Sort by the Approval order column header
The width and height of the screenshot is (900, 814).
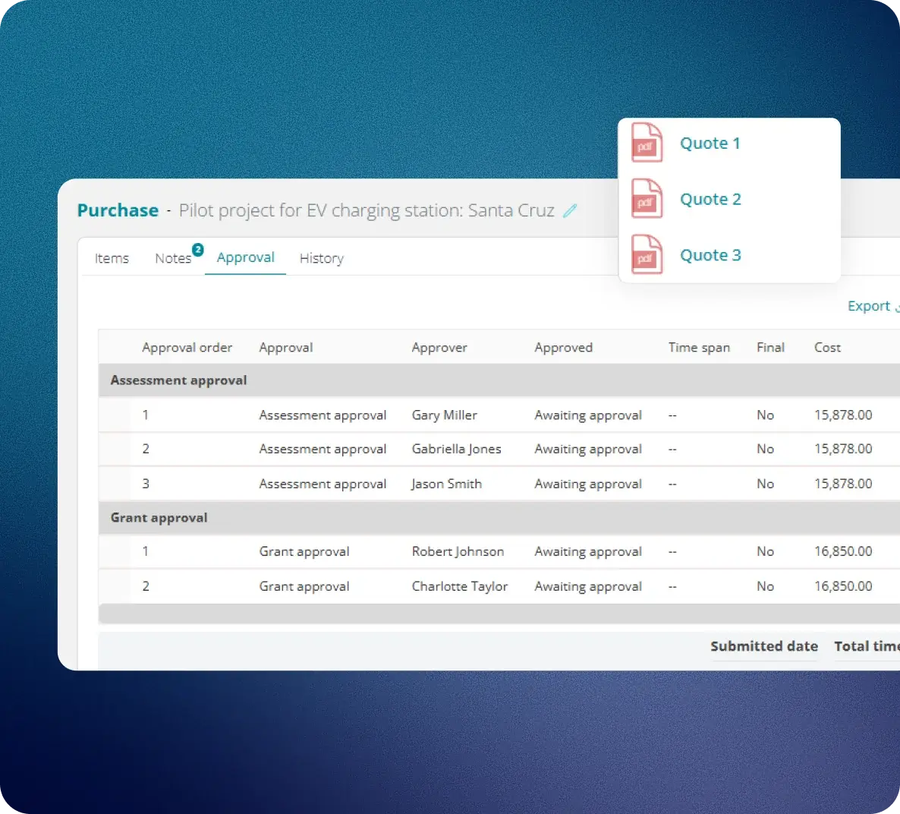click(x=187, y=348)
